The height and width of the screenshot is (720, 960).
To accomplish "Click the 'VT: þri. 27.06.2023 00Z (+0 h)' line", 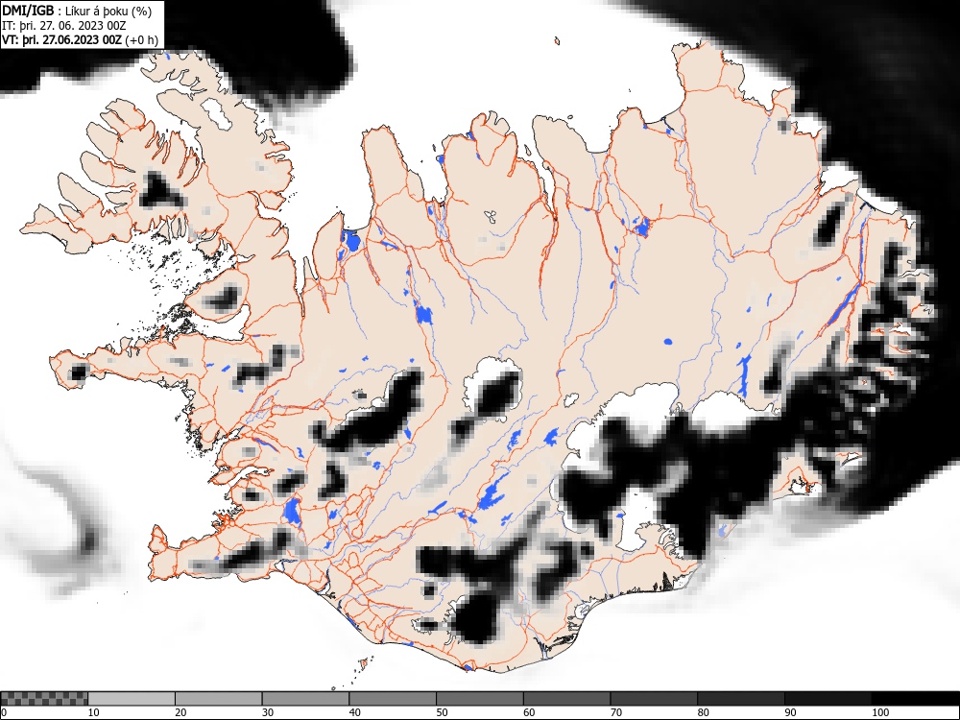I will pyautogui.click(x=80, y=40).
